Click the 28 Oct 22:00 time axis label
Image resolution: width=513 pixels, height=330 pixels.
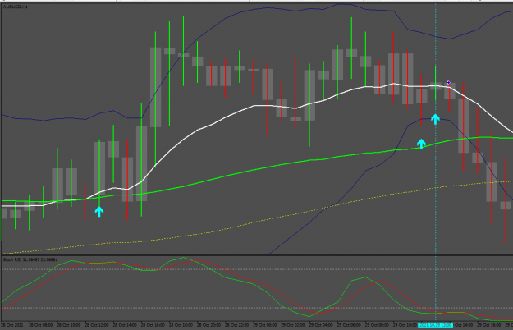pyautogui.click(x=237, y=325)
